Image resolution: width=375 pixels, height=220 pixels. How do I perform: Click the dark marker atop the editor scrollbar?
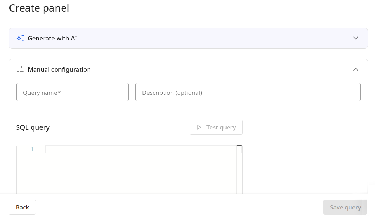click(239, 146)
